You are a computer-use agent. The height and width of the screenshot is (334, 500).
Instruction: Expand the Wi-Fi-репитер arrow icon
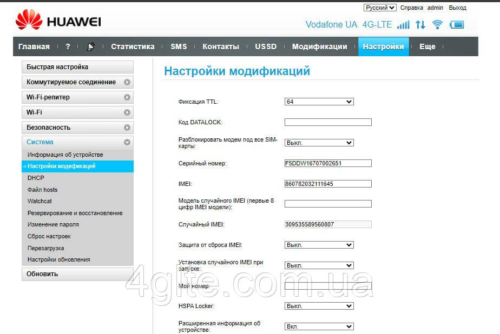(x=127, y=97)
